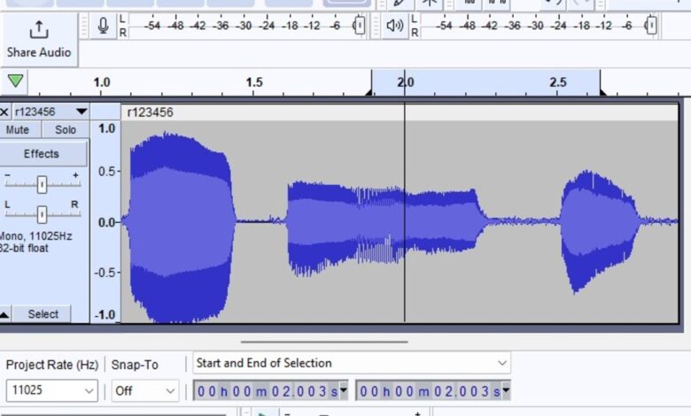Click the track Select button
This screenshot has height=416, width=691.
43,314
